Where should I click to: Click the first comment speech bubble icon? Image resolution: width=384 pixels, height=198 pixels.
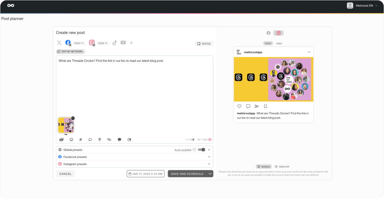pyautogui.click(x=90, y=140)
